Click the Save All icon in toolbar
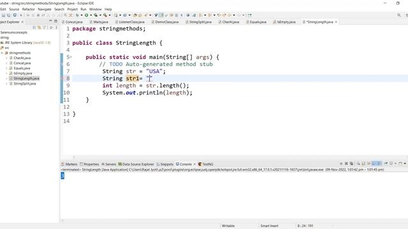Screen dimensions: 408x229 pos(8,15)
